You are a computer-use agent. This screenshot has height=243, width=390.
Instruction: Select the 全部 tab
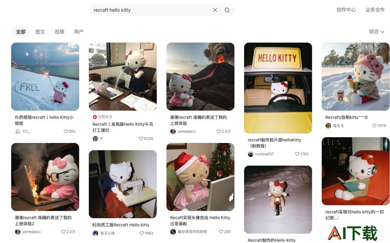tap(21, 31)
